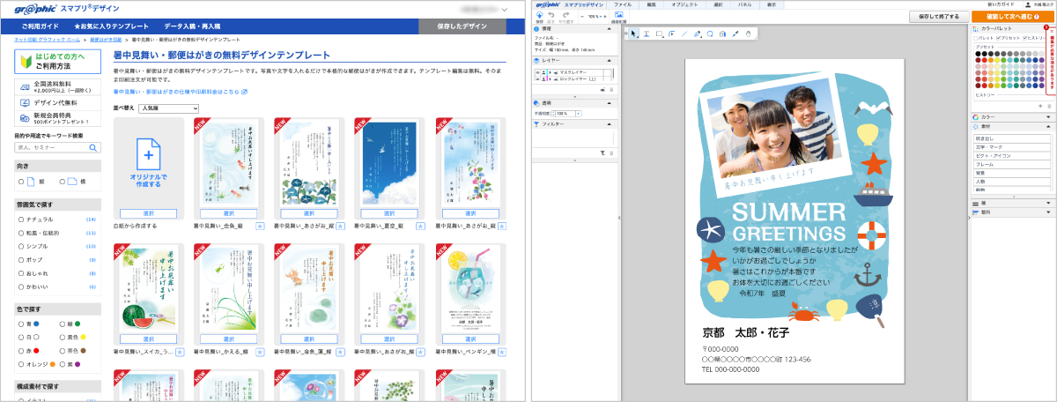Pick the line drawing tool

[684, 33]
